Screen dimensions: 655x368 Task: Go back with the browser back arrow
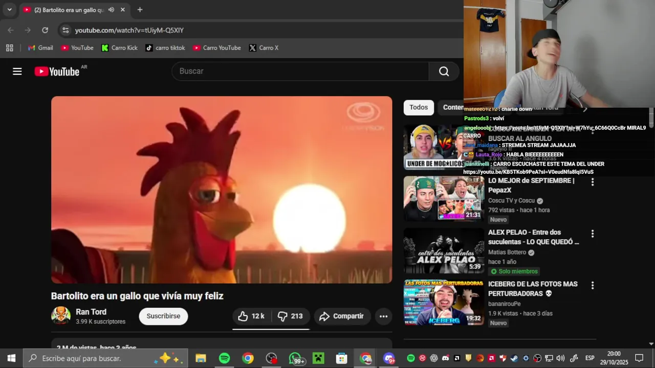pos(11,30)
